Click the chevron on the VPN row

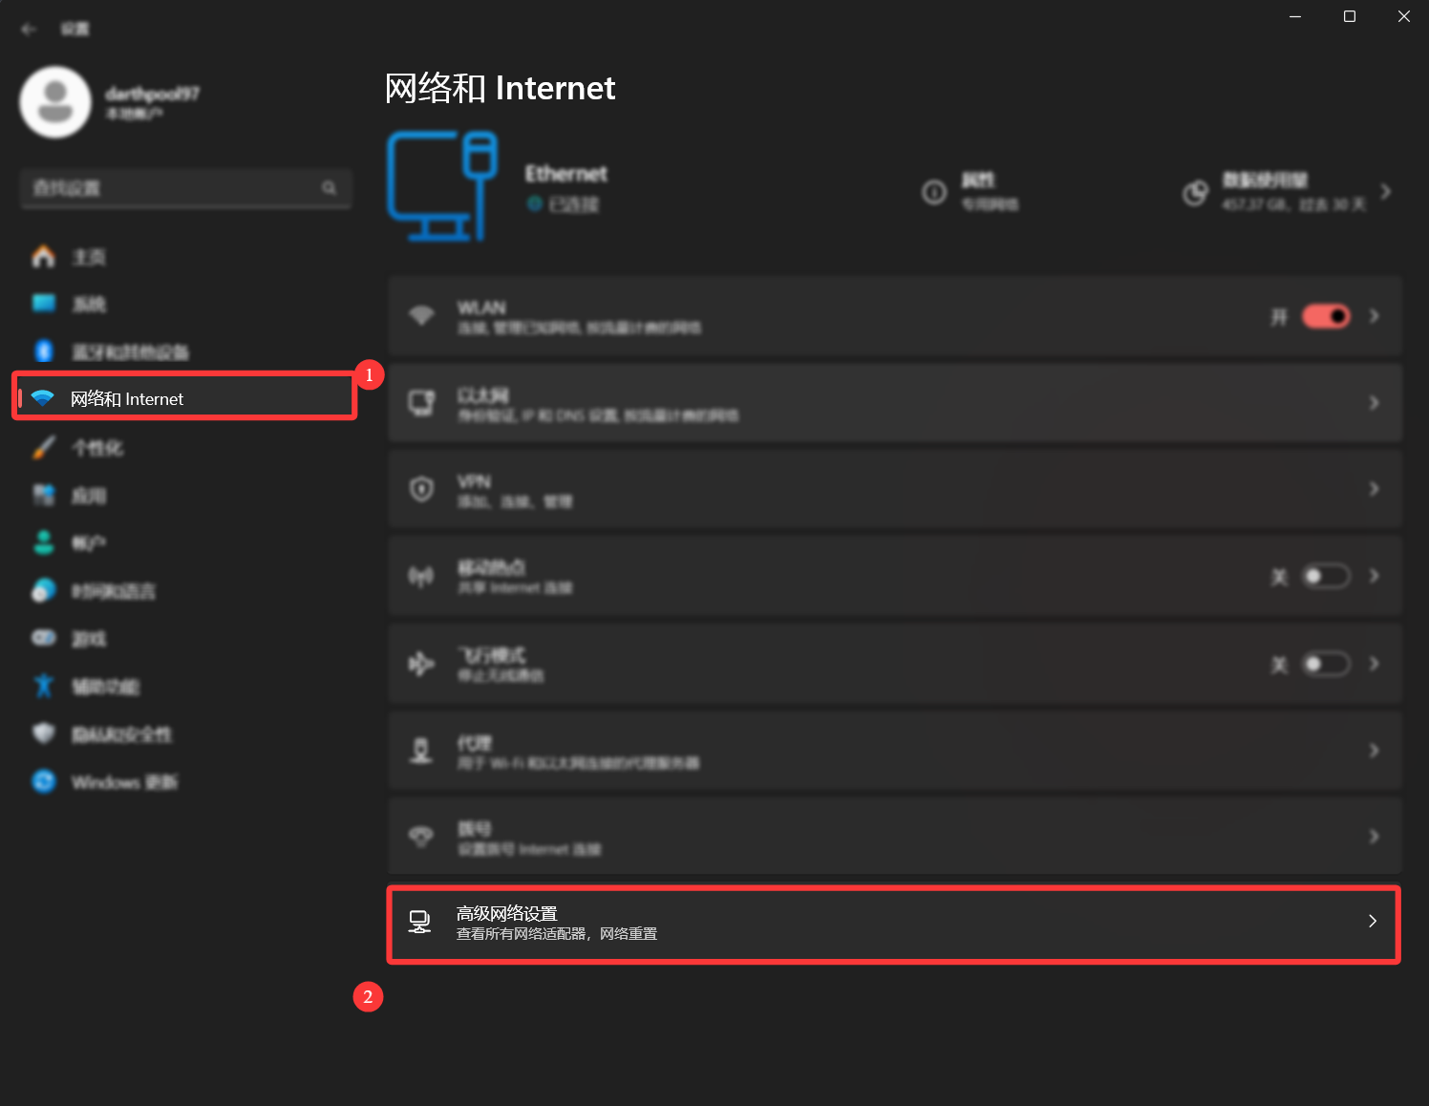[1374, 489]
